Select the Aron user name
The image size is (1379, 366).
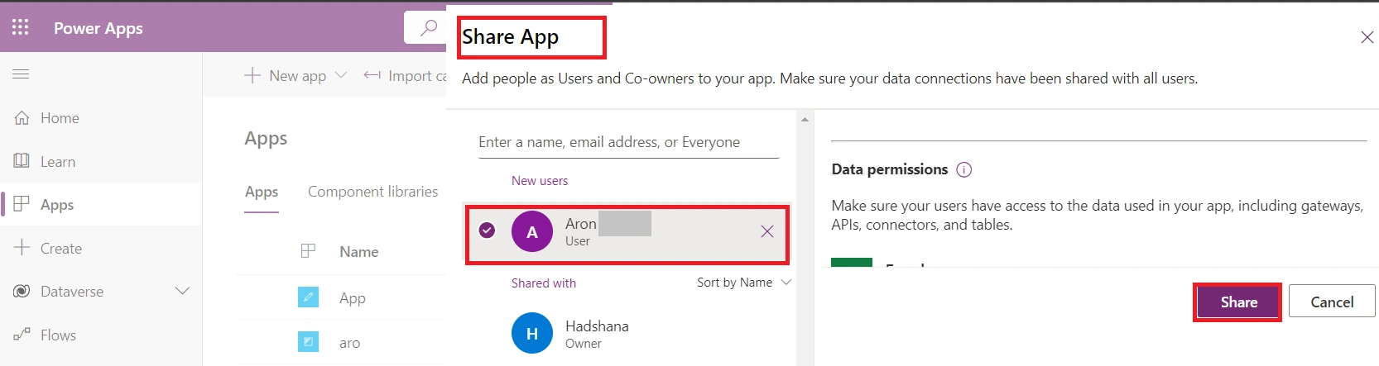(x=581, y=224)
